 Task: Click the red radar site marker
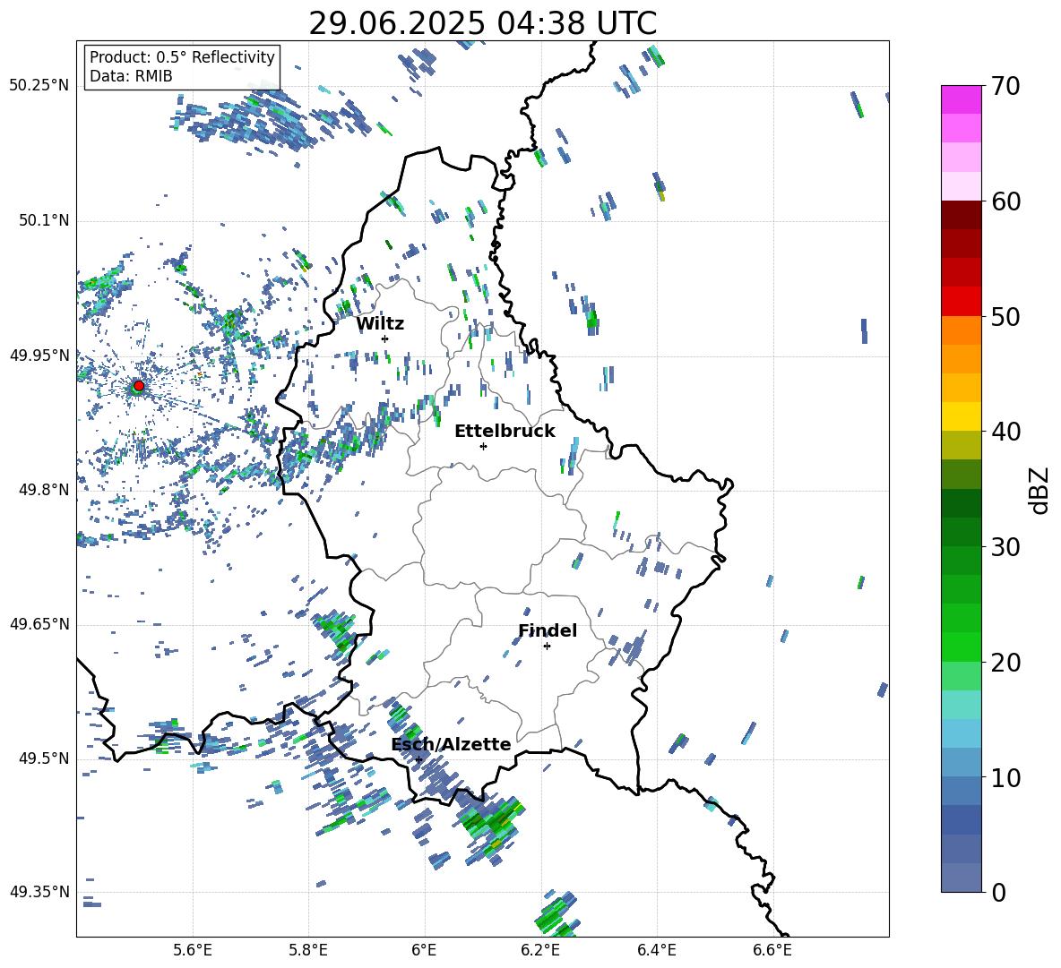tap(139, 386)
